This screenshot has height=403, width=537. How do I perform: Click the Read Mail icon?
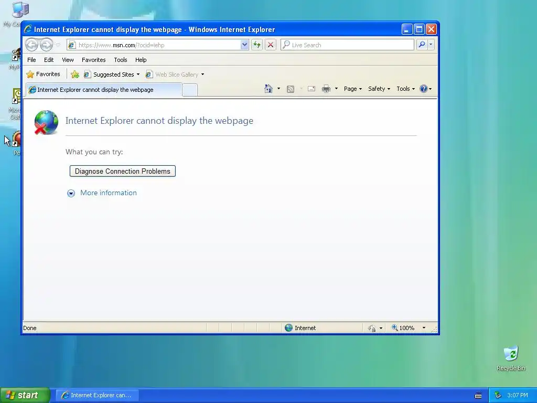point(312,89)
